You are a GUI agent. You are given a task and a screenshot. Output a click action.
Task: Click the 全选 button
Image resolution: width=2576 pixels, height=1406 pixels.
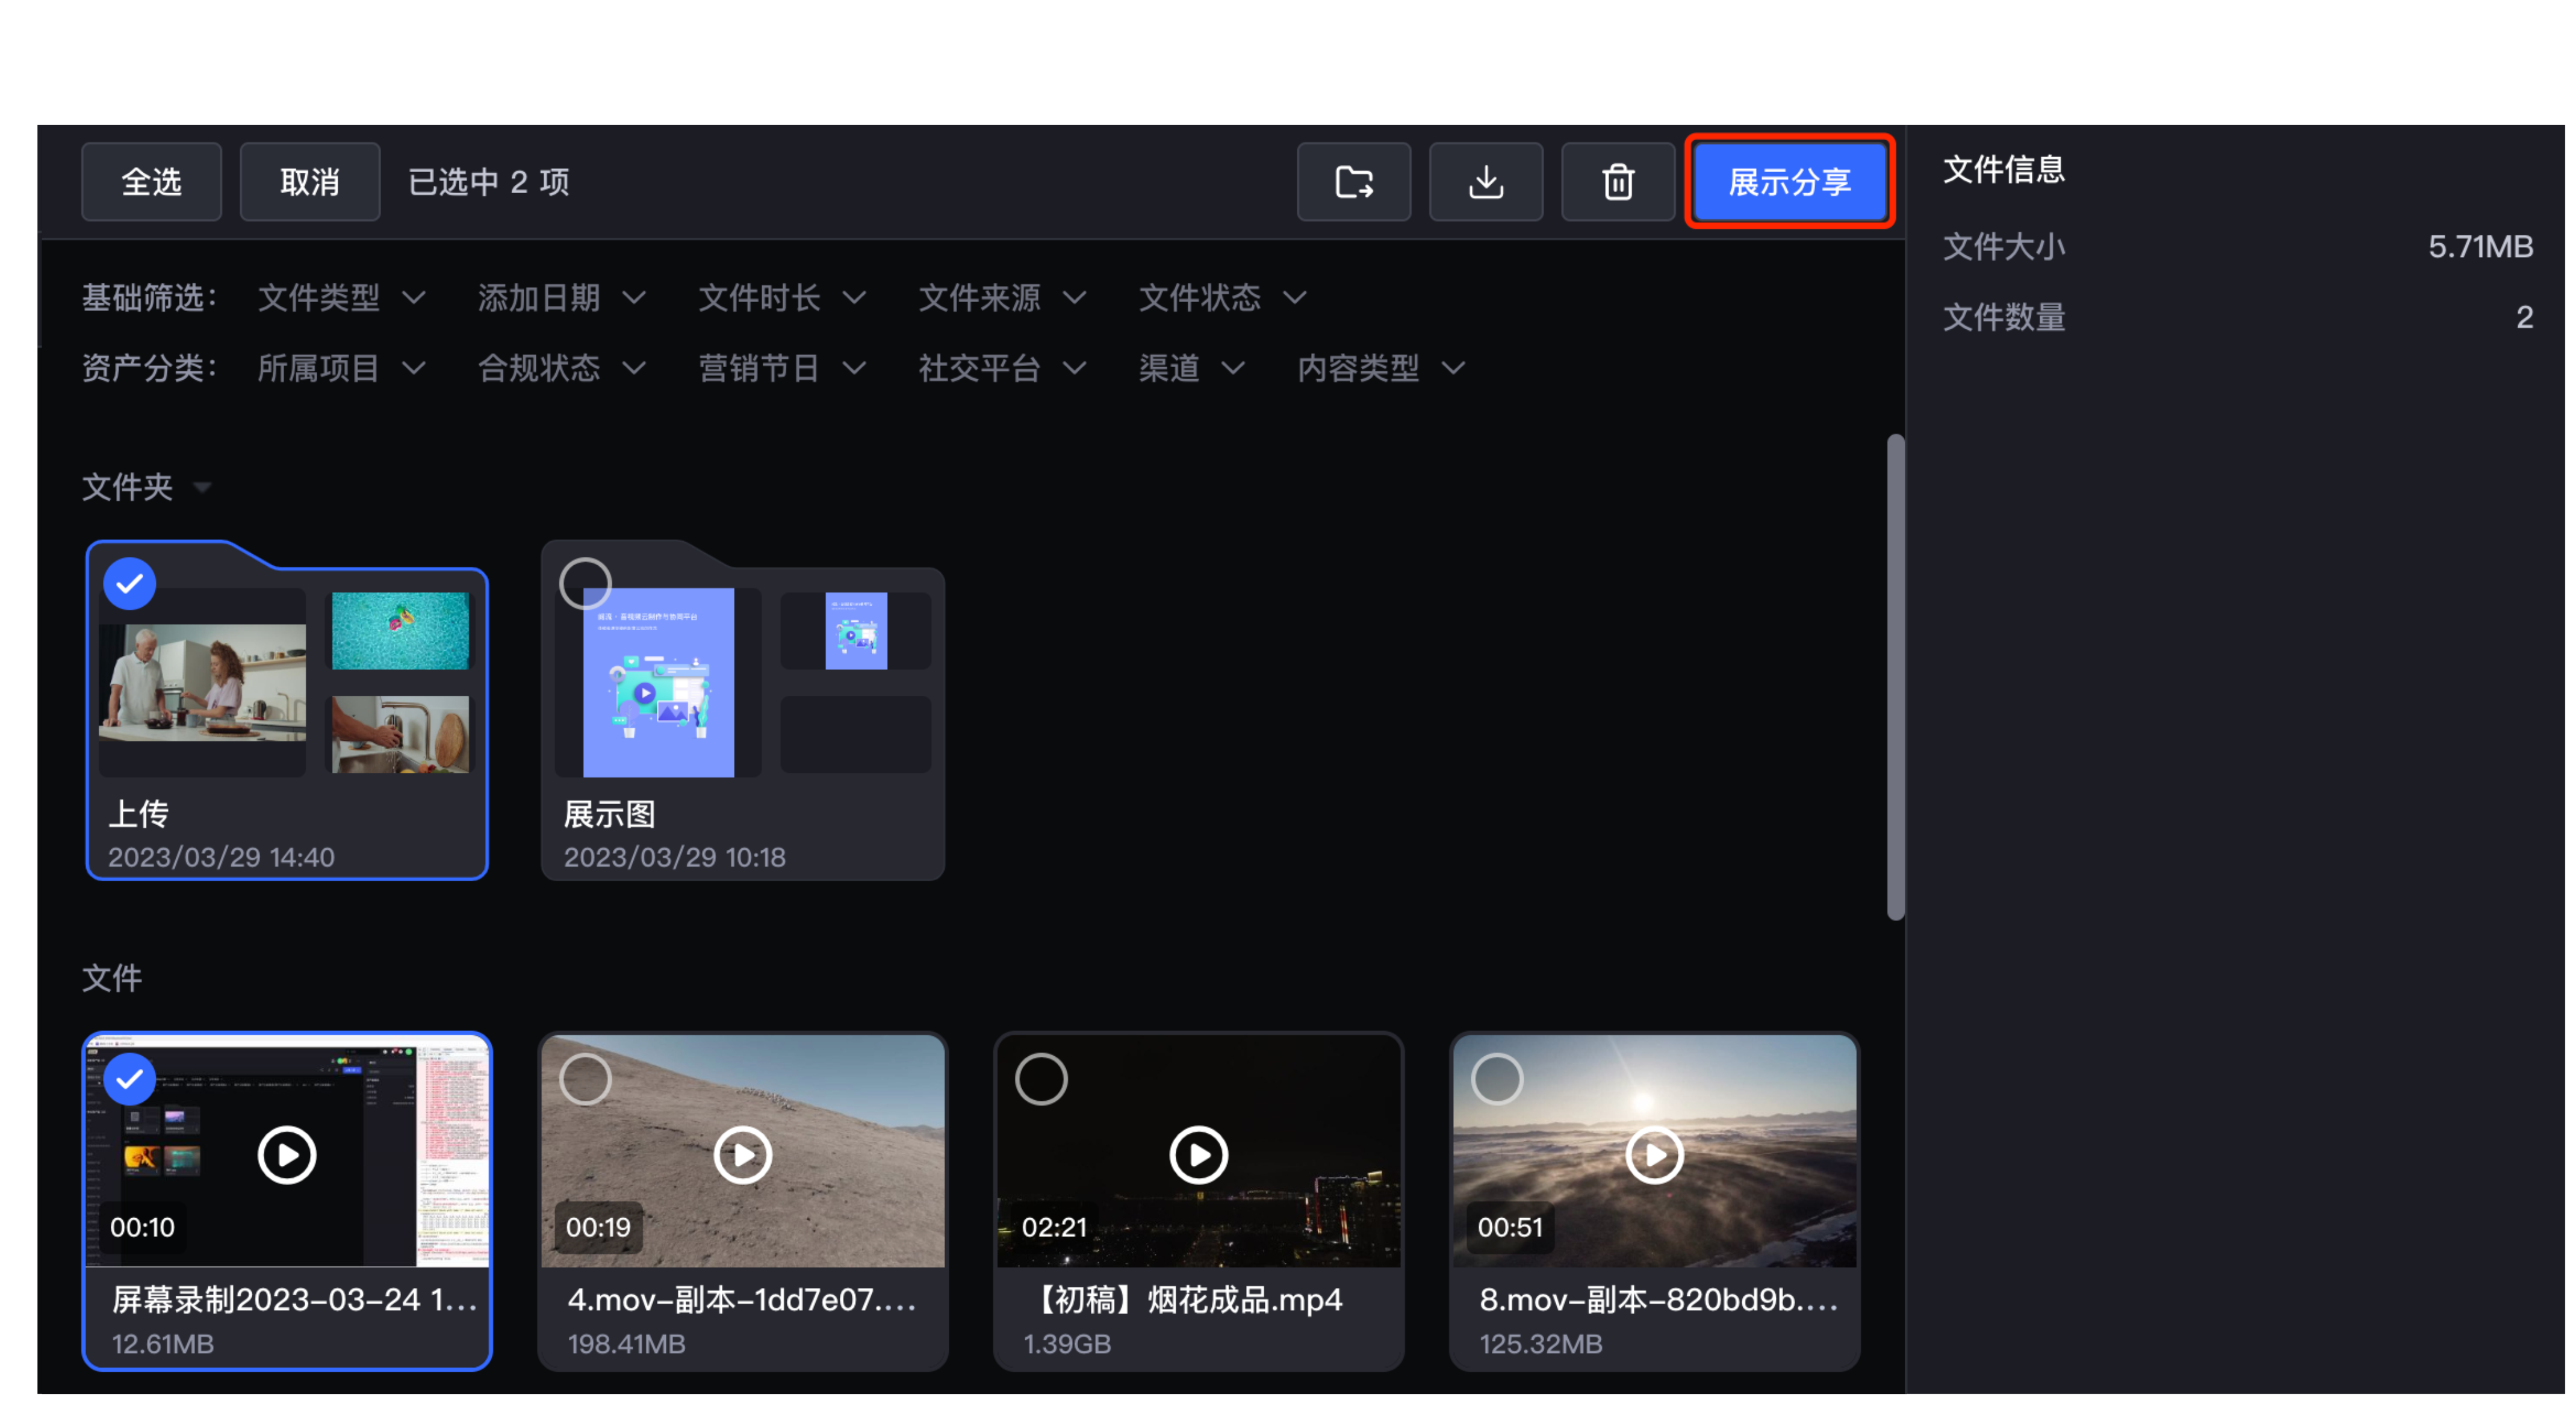[x=151, y=182]
